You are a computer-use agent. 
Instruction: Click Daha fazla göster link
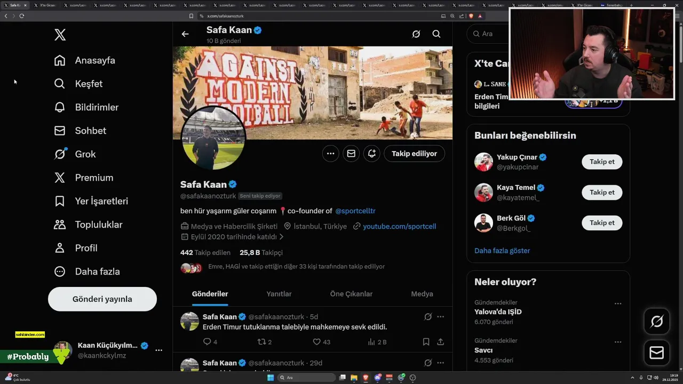click(502, 251)
